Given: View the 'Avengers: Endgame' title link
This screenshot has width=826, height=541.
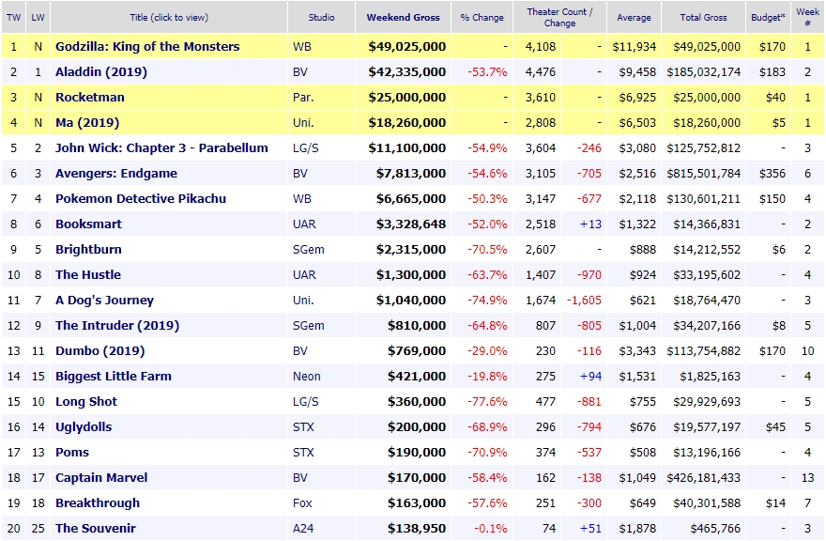Looking at the screenshot, I should 116,173.
